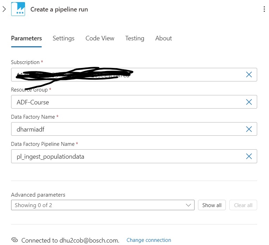Click the Clear all button
The height and width of the screenshot is (245, 269).
point(243,205)
